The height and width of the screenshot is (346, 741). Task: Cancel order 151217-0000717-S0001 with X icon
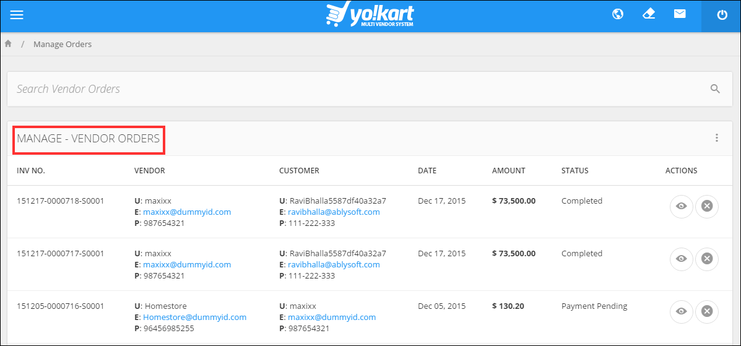pyautogui.click(x=707, y=259)
